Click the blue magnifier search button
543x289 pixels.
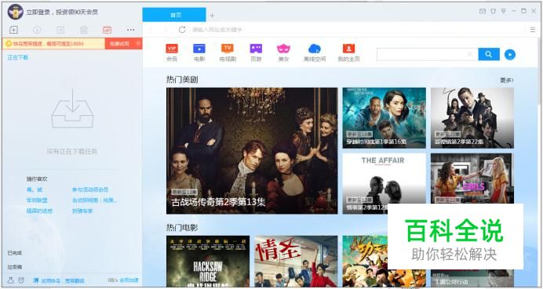[489, 54]
